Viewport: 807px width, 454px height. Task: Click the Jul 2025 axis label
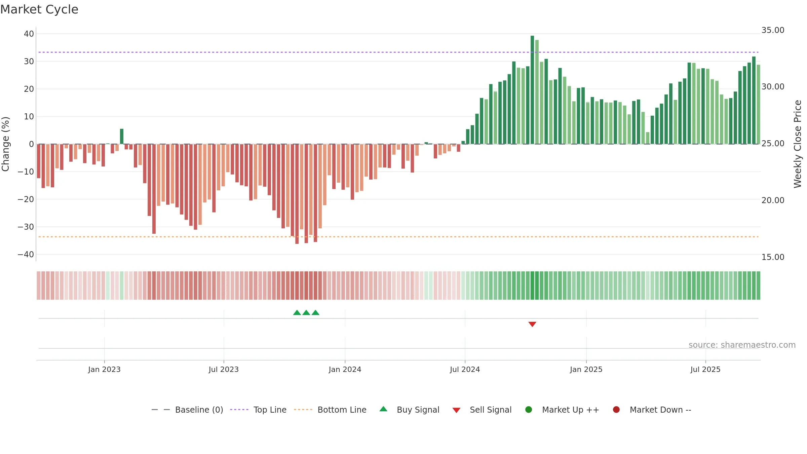pyautogui.click(x=705, y=369)
